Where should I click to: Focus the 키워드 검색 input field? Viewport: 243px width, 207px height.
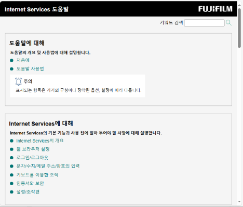pos(204,23)
